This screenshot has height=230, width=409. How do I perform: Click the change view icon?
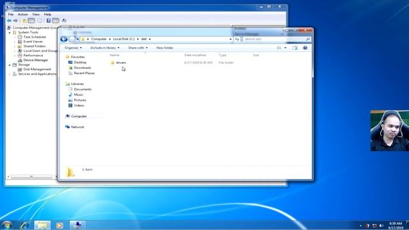click(279, 48)
